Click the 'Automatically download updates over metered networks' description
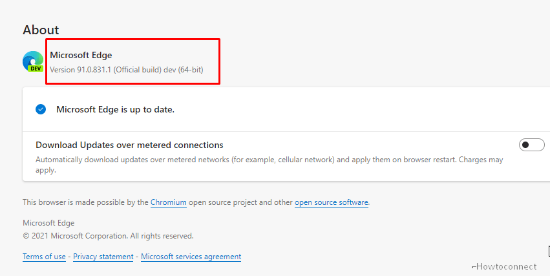This screenshot has width=550, height=276. tap(270, 165)
